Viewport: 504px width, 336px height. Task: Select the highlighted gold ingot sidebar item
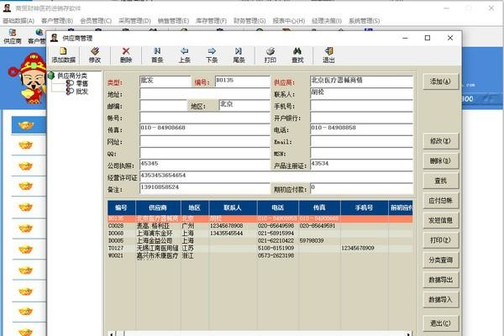[x=29, y=125]
